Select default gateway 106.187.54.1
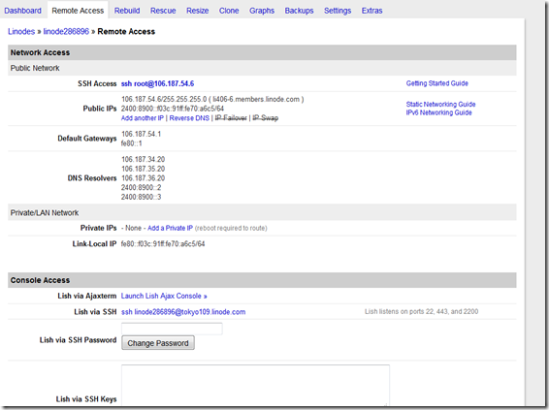549x410 pixels. click(x=141, y=134)
